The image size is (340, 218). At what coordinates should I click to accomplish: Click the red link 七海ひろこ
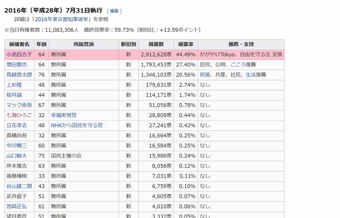[x=19, y=115]
